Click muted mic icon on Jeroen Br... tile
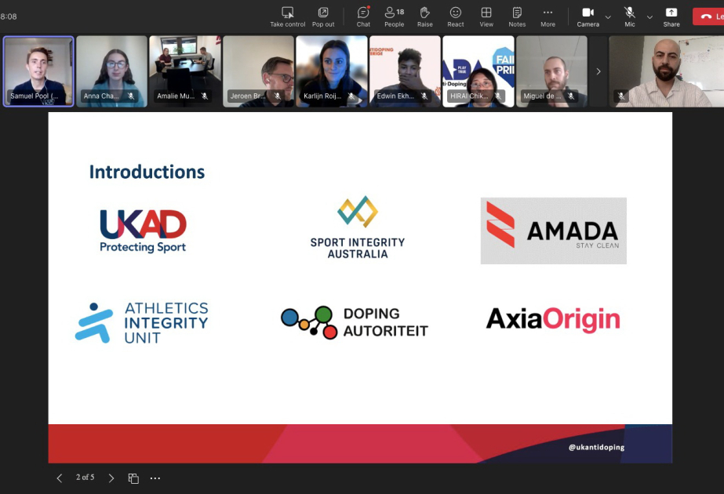Viewport: 724px width, 494px height. coord(278,96)
